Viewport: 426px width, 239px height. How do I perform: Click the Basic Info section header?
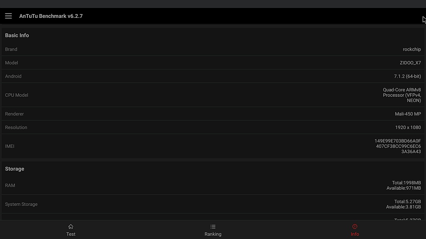coord(17,35)
